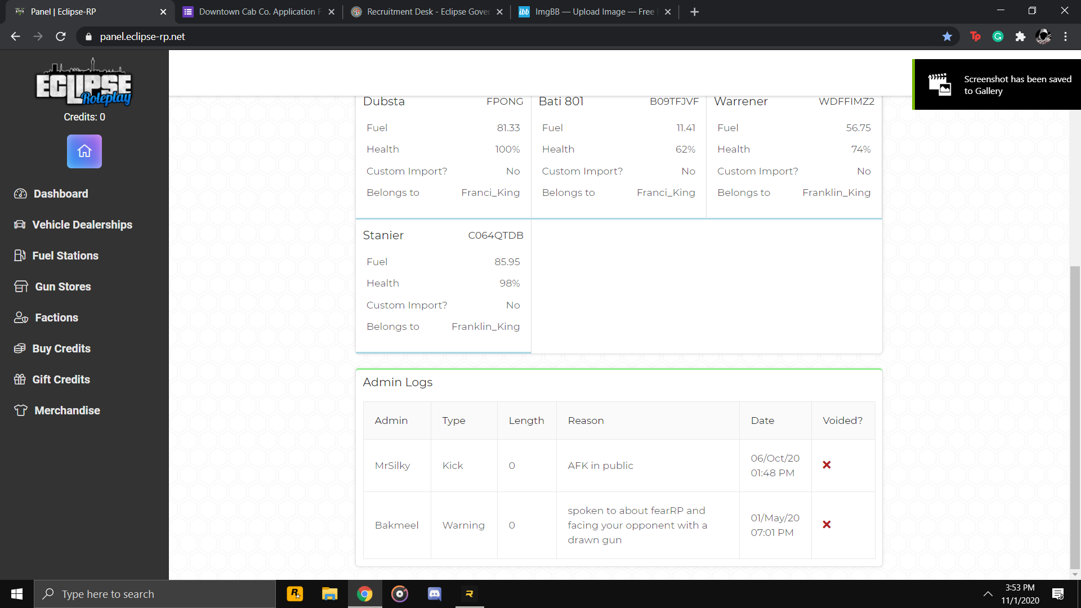This screenshot has height=608, width=1081.
Task: Click the Chrome profile avatar
Action: click(x=1043, y=37)
